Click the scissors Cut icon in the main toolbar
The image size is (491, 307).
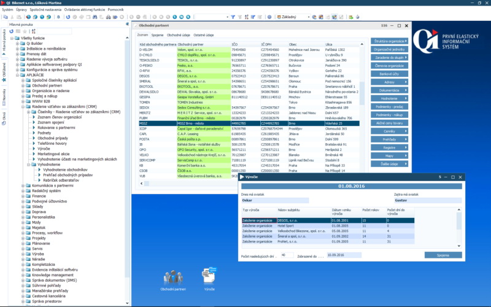pos(12,17)
